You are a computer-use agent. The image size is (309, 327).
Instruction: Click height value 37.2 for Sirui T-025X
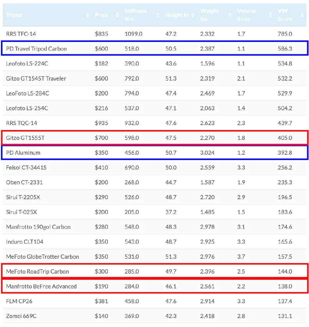coord(171,212)
